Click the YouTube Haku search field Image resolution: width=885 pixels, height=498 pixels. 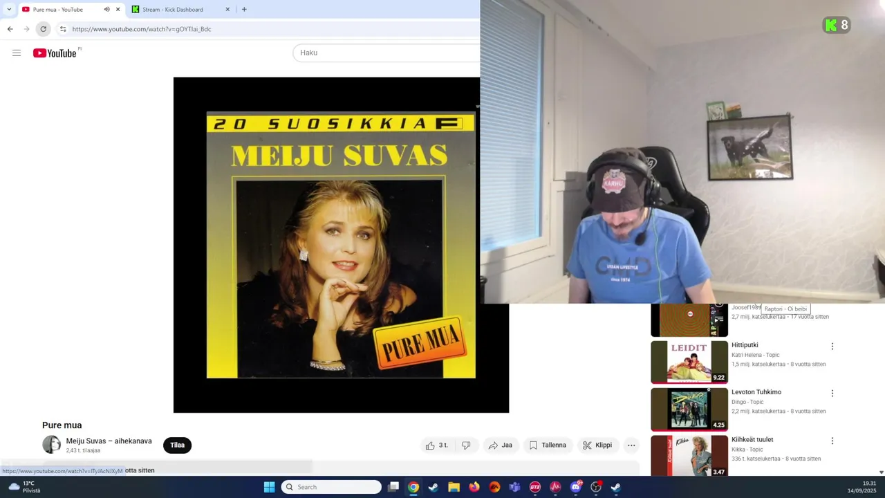click(x=386, y=53)
